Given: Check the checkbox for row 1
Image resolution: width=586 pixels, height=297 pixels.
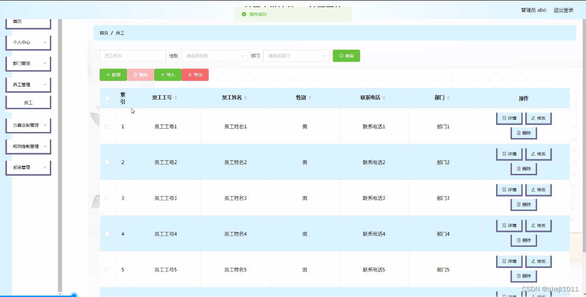Looking at the screenshot, I should [107, 126].
